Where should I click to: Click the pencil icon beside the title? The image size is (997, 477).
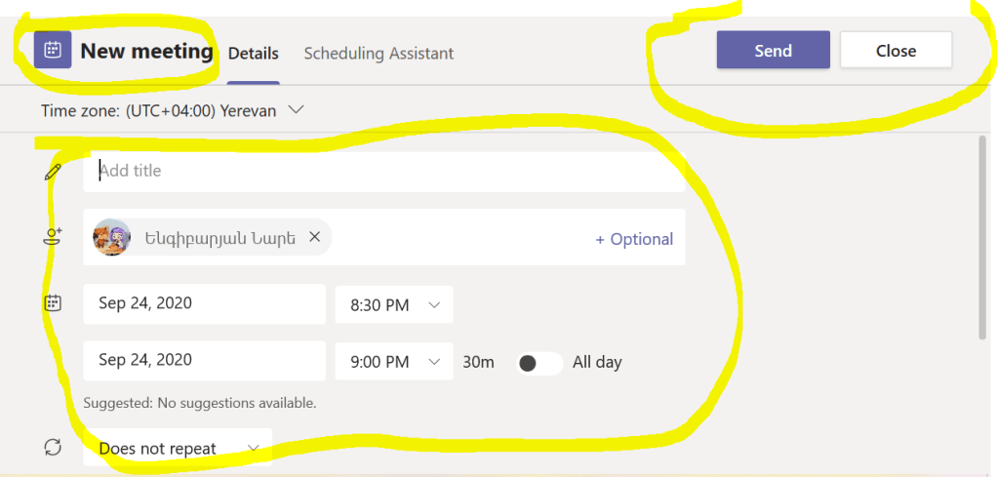point(53,172)
